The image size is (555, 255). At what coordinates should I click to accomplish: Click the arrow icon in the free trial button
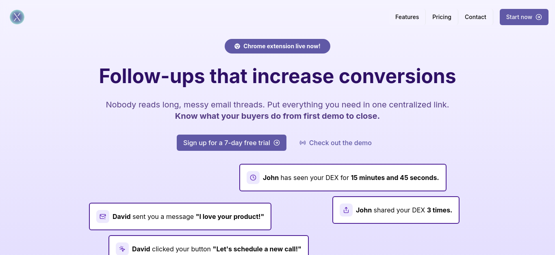coord(277,143)
